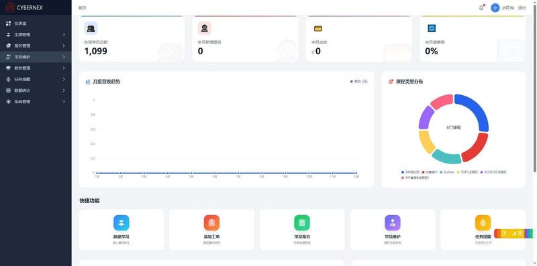537x266 pixels.
Task: Click the CYBERNEX logo icon
Action: (x=10, y=7)
